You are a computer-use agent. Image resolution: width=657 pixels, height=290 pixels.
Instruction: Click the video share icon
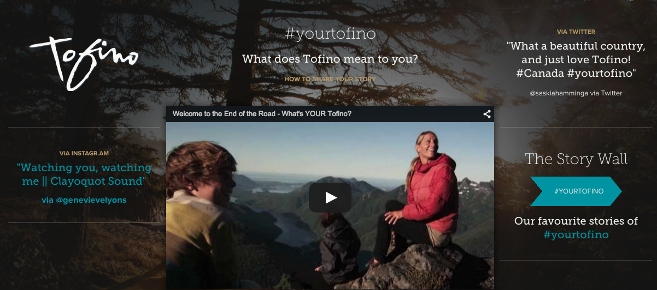[486, 114]
